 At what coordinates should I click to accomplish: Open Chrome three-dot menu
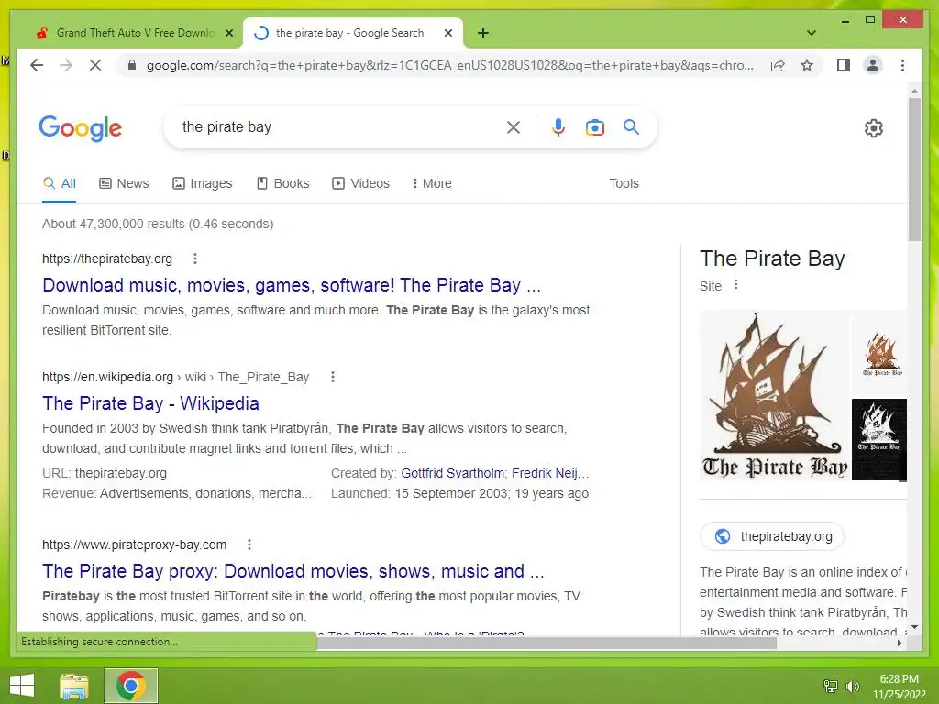click(902, 65)
